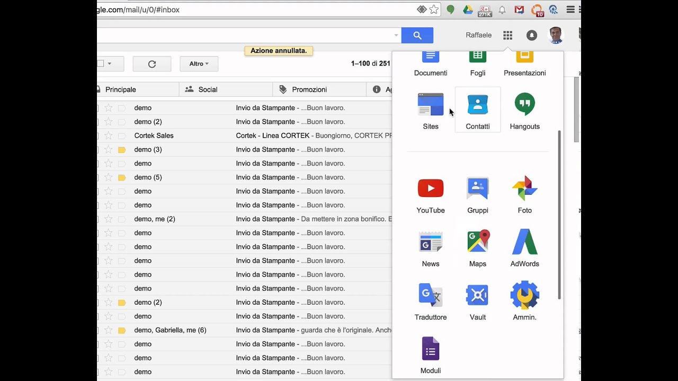
Task: Open Vault app icon
Action: [x=478, y=301]
